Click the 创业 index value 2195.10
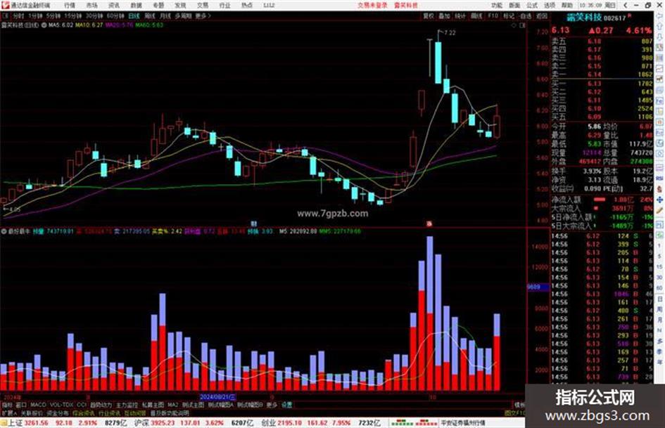665x428 pixels. (x=291, y=423)
